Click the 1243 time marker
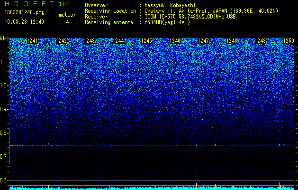 [90, 41]
